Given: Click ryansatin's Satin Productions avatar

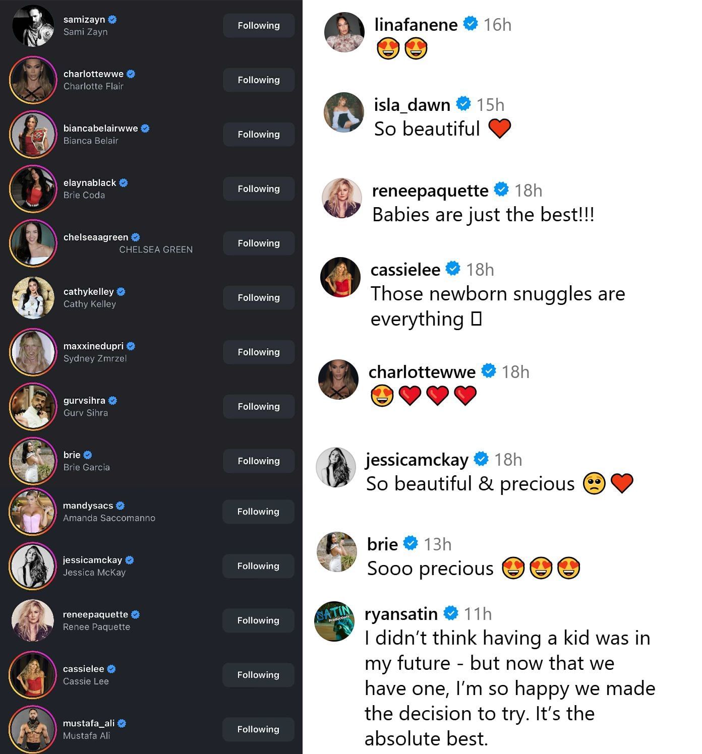Looking at the screenshot, I should tap(334, 621).
